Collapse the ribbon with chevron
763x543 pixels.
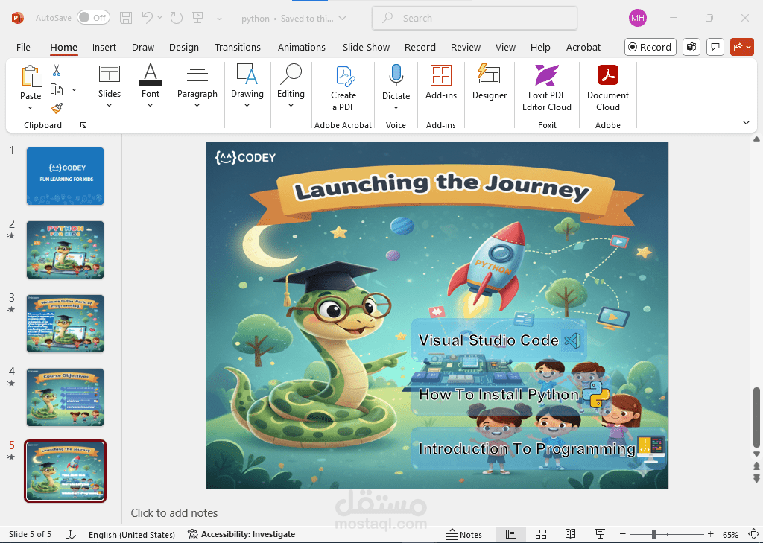(746, 122)
